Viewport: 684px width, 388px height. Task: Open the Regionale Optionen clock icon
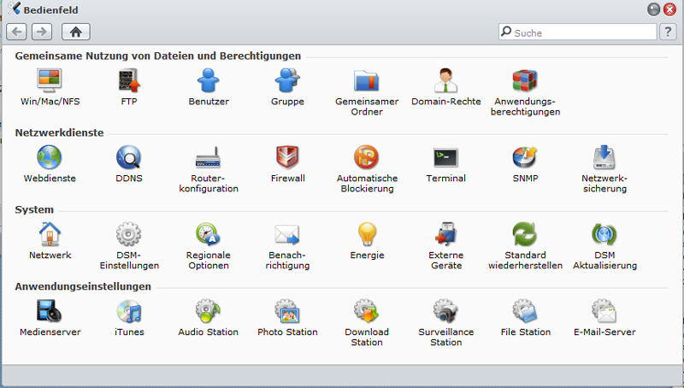(x=209, y=234)
